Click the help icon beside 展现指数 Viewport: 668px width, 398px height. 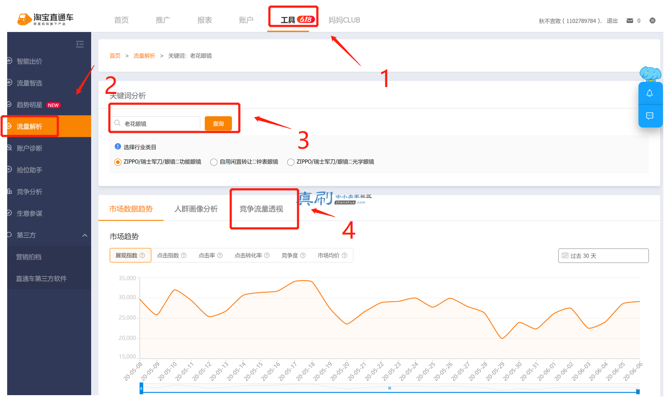click(142, 255)
